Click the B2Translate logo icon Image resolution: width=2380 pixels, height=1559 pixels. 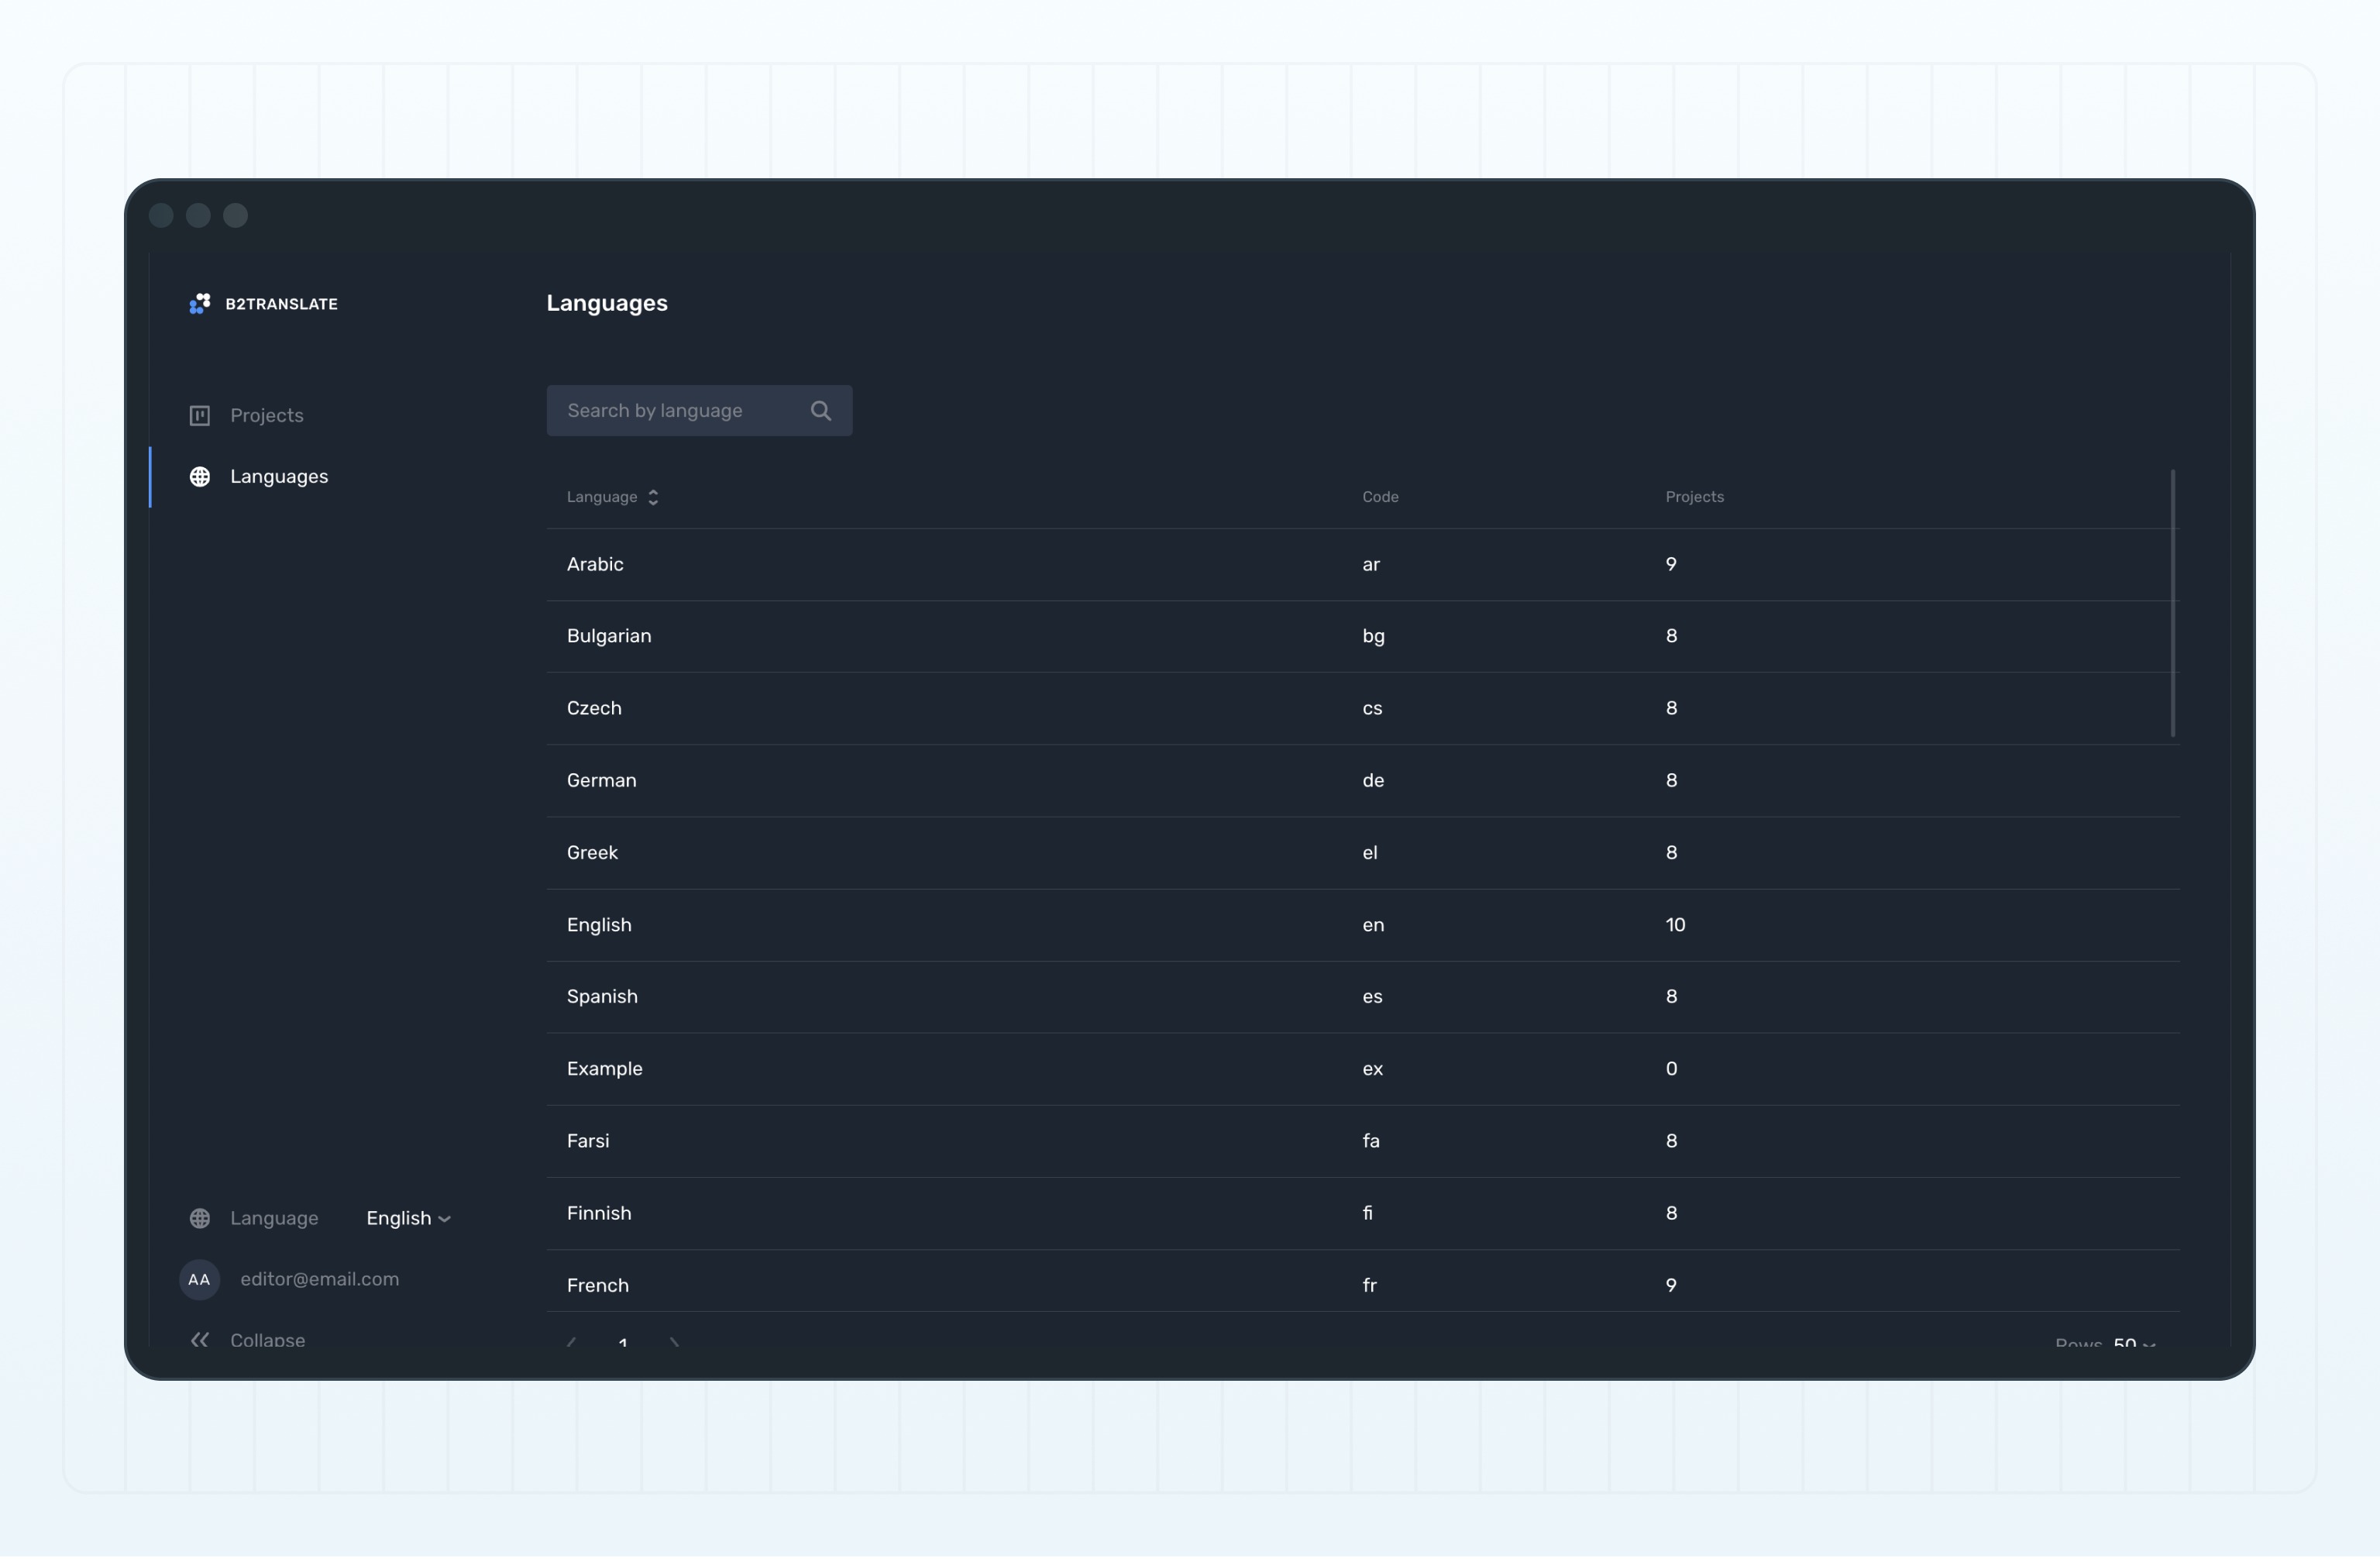200,303
